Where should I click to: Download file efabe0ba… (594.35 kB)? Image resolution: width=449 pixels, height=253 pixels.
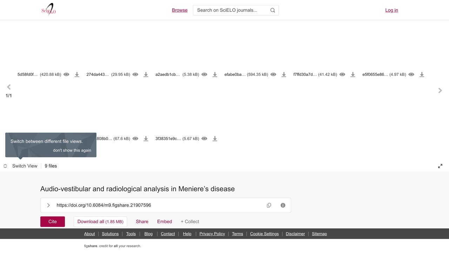click(284, 74)
